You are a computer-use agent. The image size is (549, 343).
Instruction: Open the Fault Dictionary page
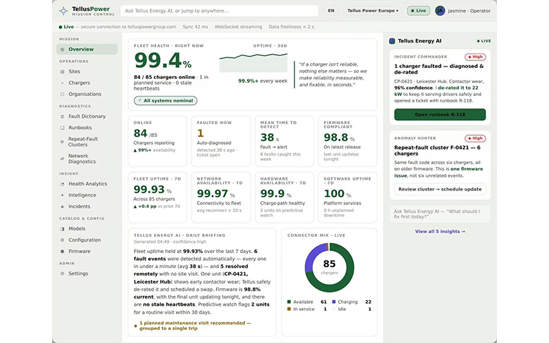click(x=87, y=117)
